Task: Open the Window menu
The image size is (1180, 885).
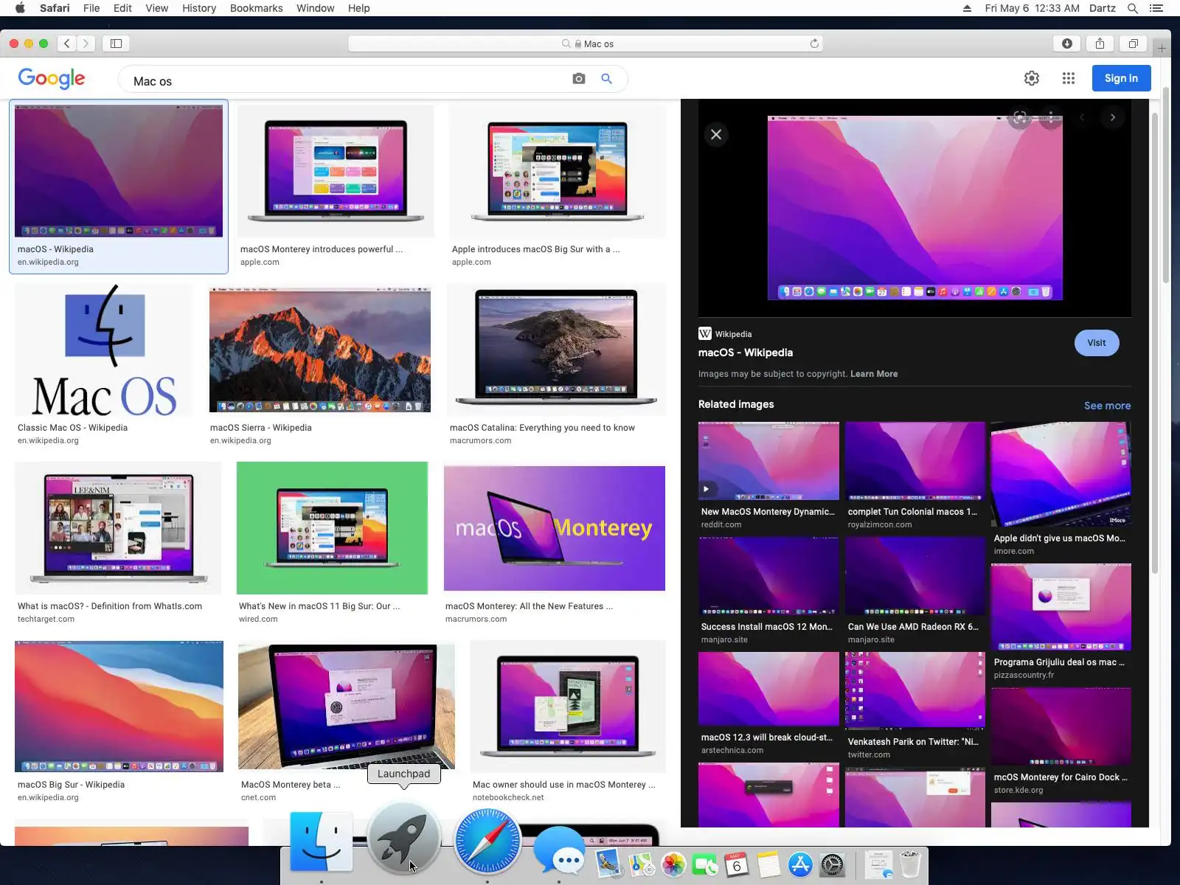Action: click(315, 8)
